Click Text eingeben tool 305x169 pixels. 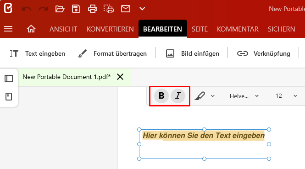pyautogui.click(x=38, y=53)
